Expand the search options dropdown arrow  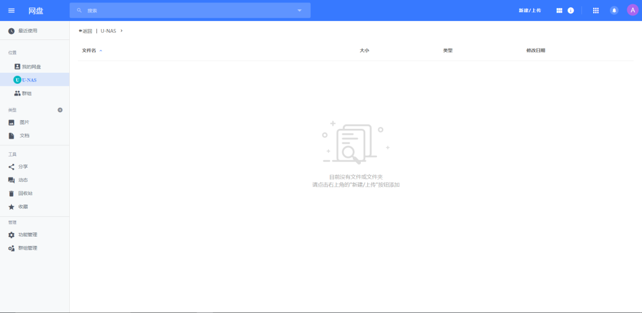pyautogui.click(x=299, y=10)
